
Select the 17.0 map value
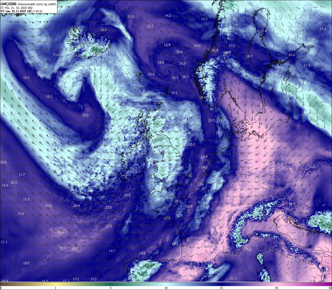(157, 103)
